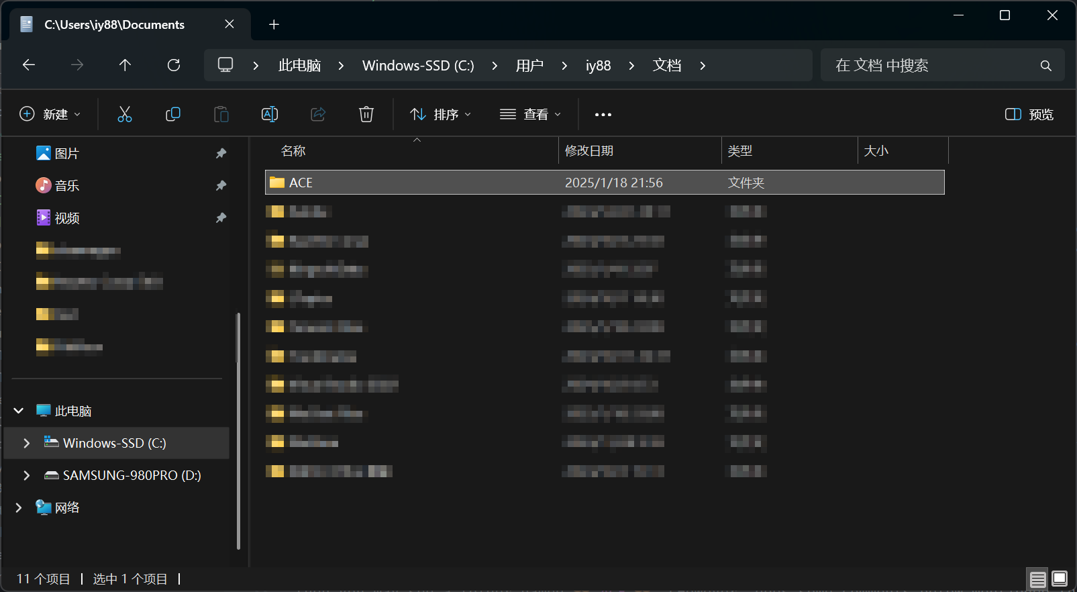Navigate back with the left arrow
Image resolution: width=1077 pixels, height=592 pixels.
coord(29,65)
